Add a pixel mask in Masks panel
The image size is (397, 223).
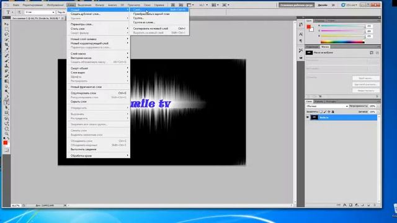(x=372, y=53)
